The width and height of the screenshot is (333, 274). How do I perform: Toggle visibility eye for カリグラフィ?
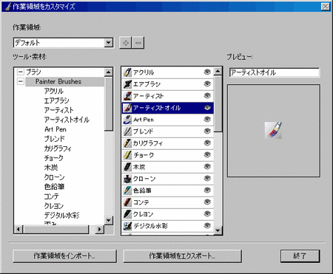coord(207,143)
